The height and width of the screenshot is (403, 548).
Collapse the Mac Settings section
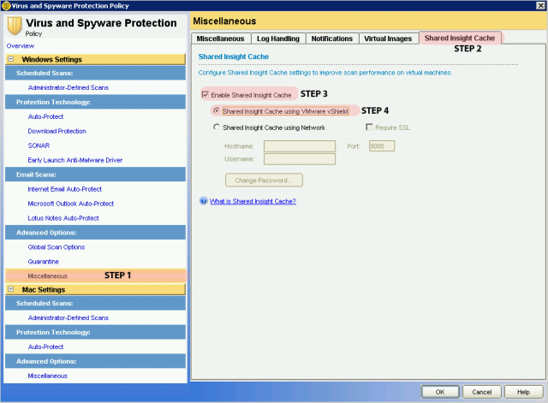tap(12, 289)
